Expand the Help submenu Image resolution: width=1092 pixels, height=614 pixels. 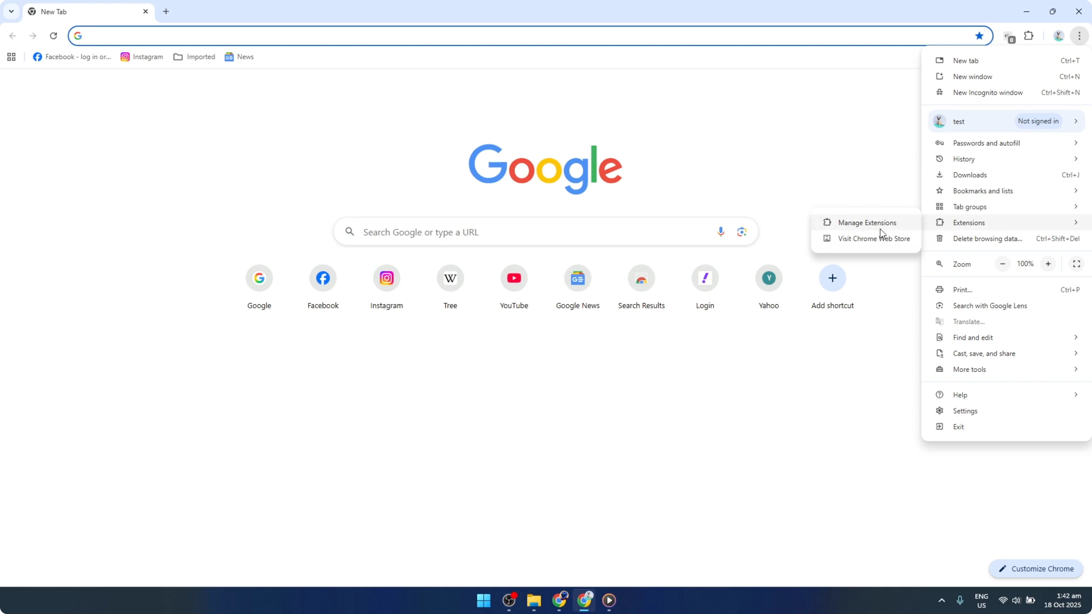click(1007, 395)
